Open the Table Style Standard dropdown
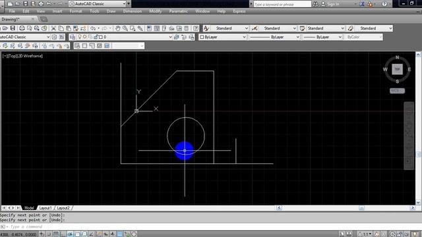Image resolution: width=422 pixels, height=237 pixels. click(326, 28)
